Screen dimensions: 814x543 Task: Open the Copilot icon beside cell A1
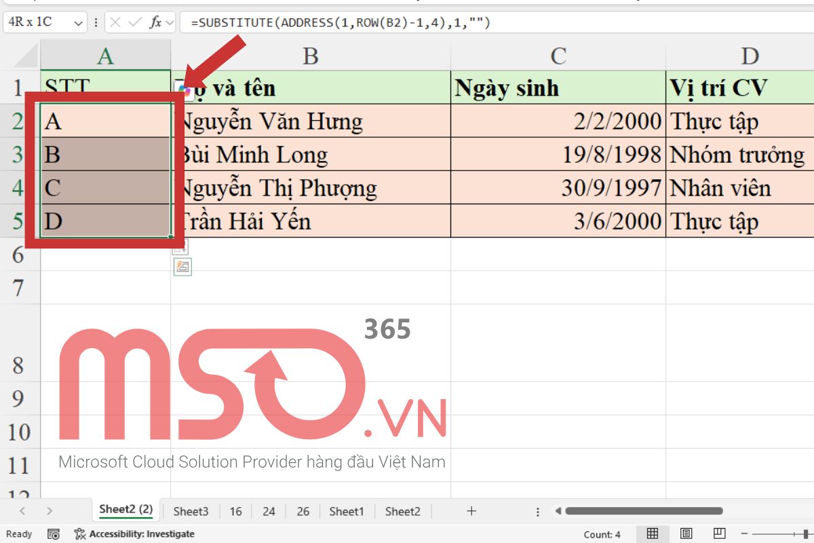(x=183, y=89)
